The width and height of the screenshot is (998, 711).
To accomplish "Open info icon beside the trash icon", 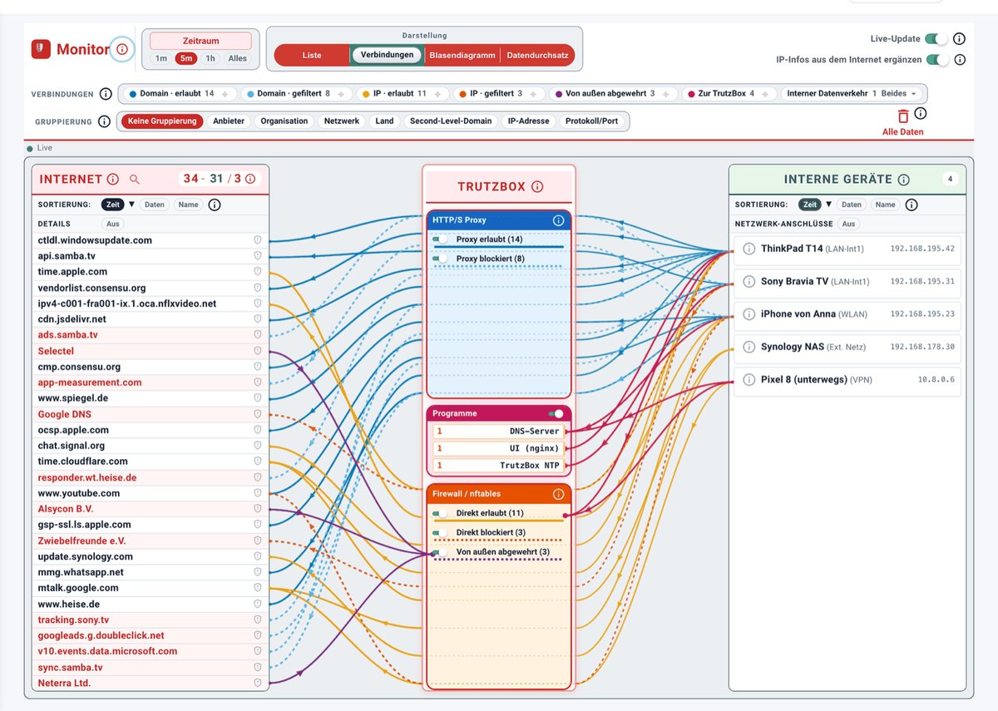I will point(921,114).
